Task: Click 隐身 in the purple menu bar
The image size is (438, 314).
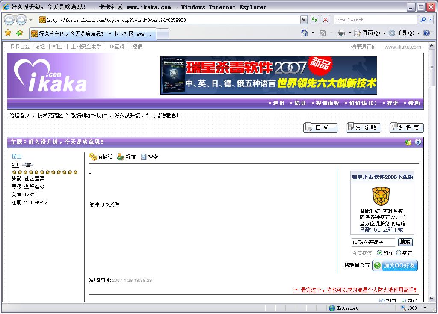Action: coord(300,103)
